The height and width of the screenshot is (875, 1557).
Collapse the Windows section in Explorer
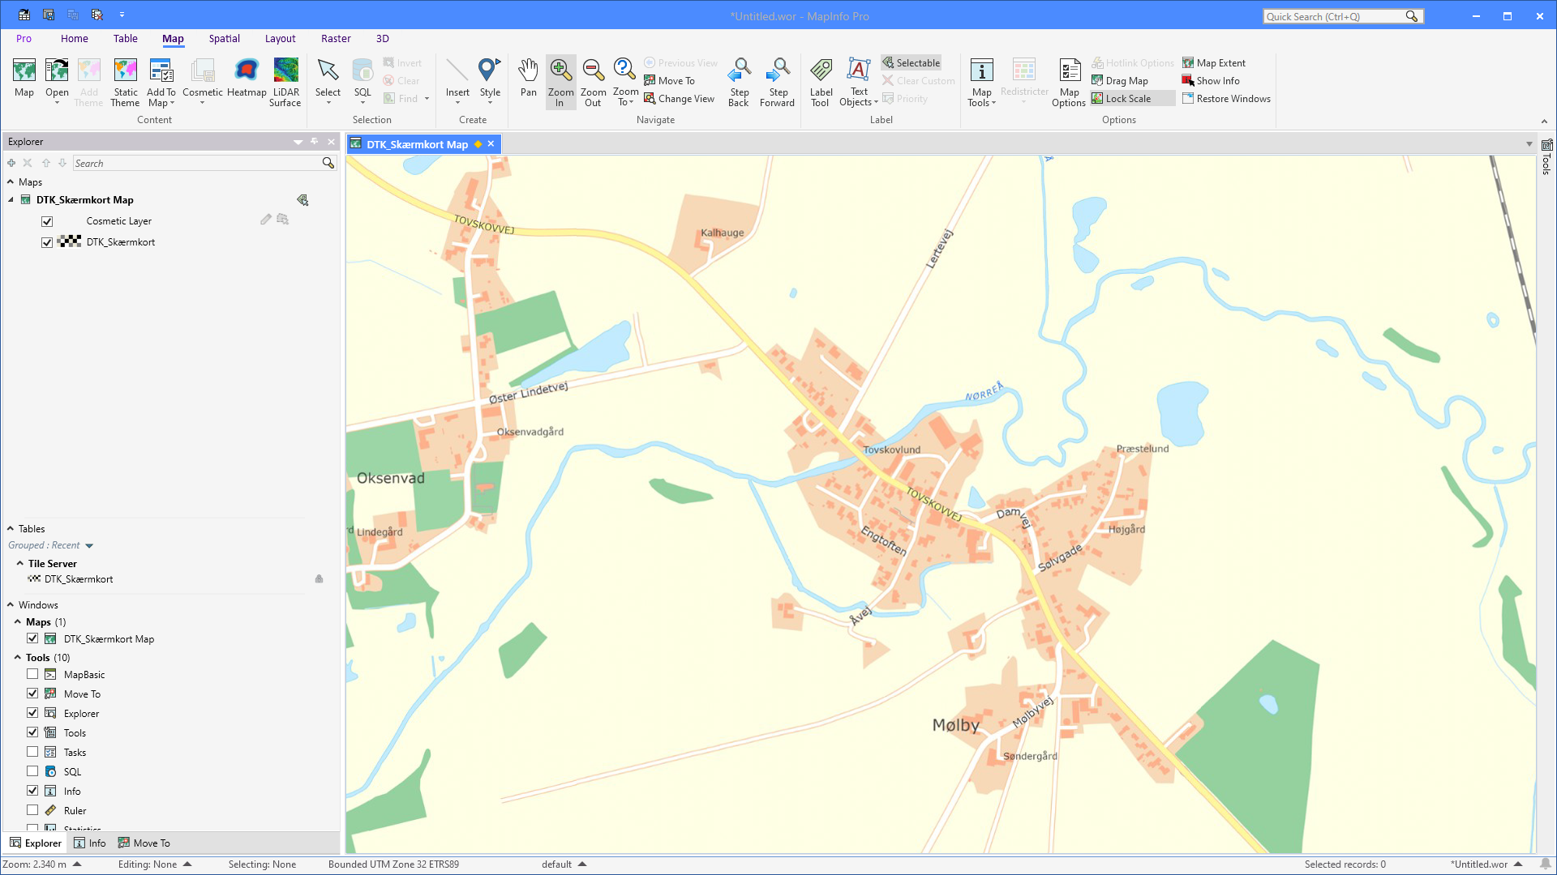(10, 604)
